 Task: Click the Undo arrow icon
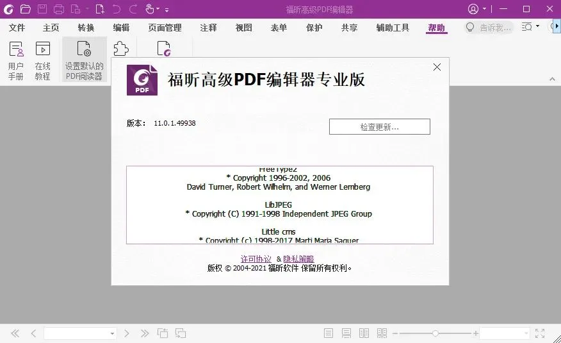(117, 9)
